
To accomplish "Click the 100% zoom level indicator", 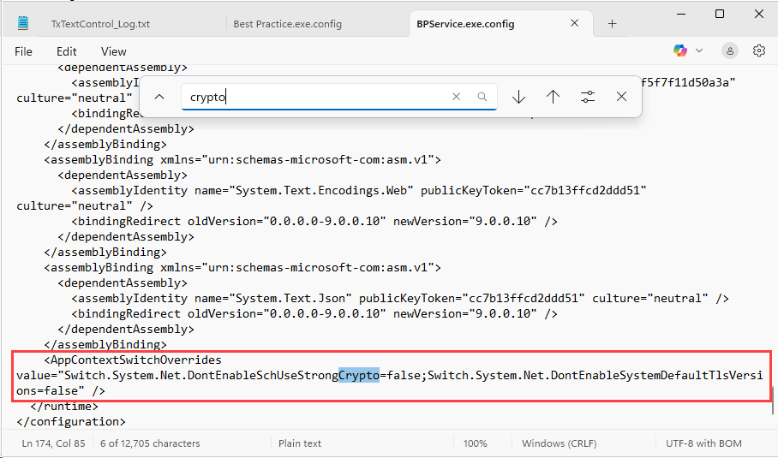I will pos(475,443).
